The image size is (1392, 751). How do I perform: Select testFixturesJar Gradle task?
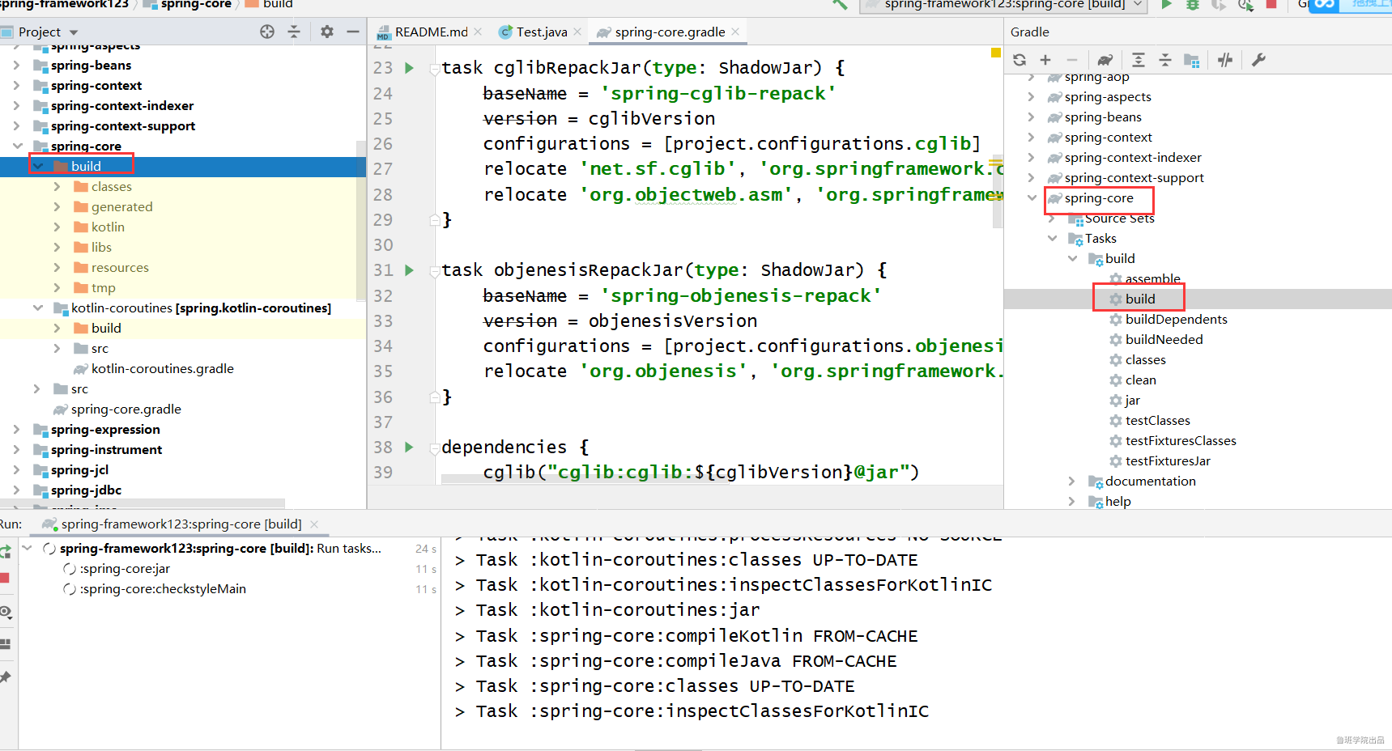[x=1168, y=461]
